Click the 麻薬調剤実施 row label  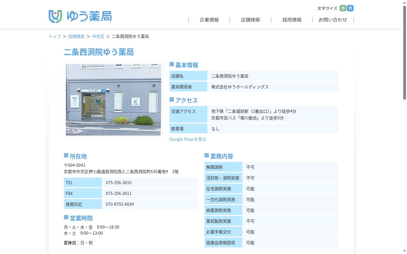[223, 210]
